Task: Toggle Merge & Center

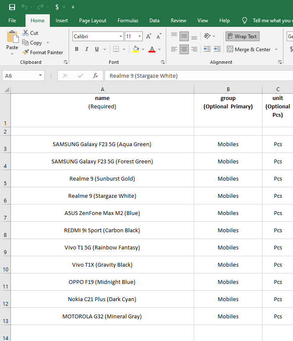Action: point(249,50)
